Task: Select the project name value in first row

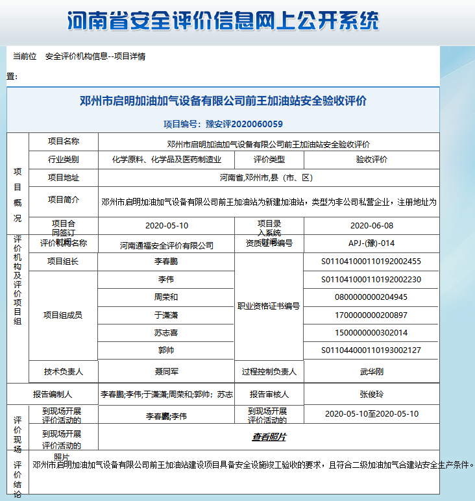Action: point(269,145)
